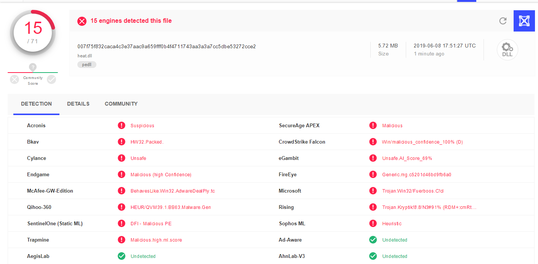Click the red X detection alert icon

point(82,21)
